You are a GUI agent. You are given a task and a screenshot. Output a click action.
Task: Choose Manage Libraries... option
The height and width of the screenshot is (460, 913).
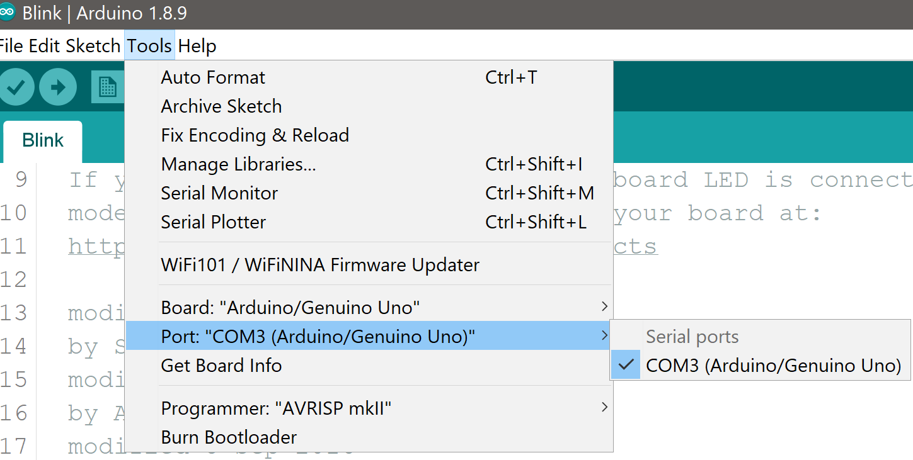point(369,164)
